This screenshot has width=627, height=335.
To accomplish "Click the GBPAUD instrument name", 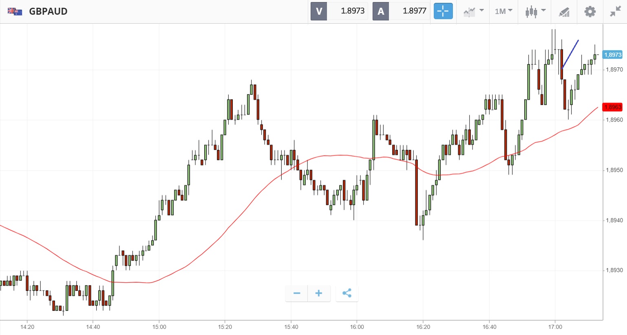I will (48, 11).
